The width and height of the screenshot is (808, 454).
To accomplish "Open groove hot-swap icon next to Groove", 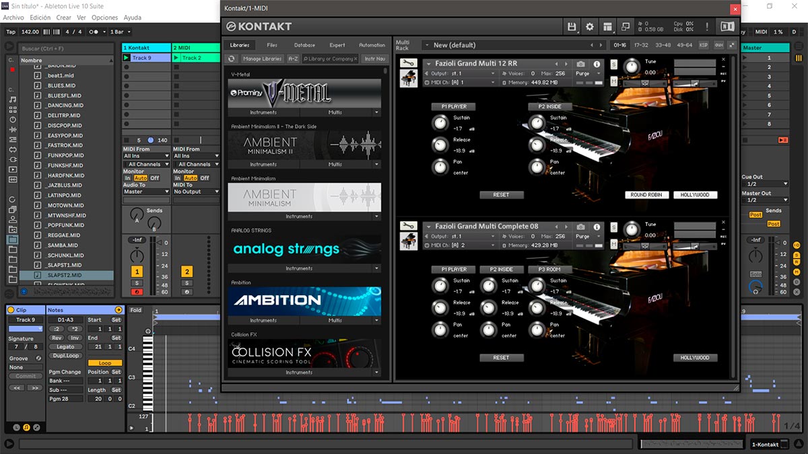I will click(x=38, y=358).
